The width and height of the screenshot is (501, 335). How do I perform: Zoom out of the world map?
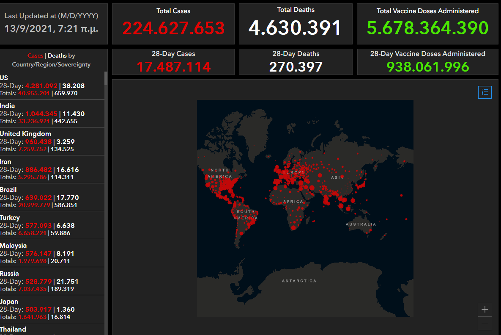[x=485, y=323]
